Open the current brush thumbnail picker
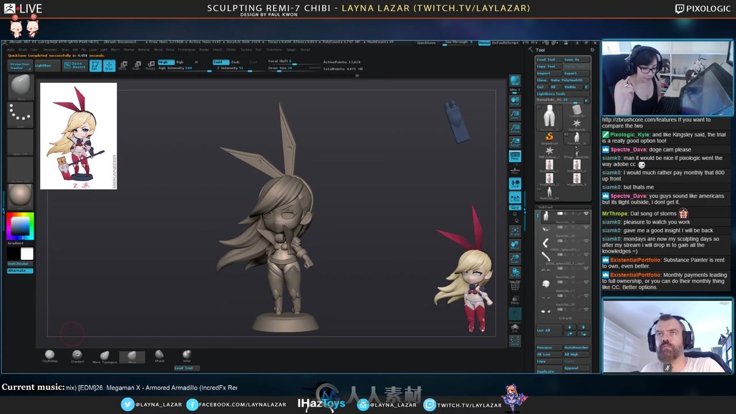The width and height of the screenshot is (736, 414). 20,87
